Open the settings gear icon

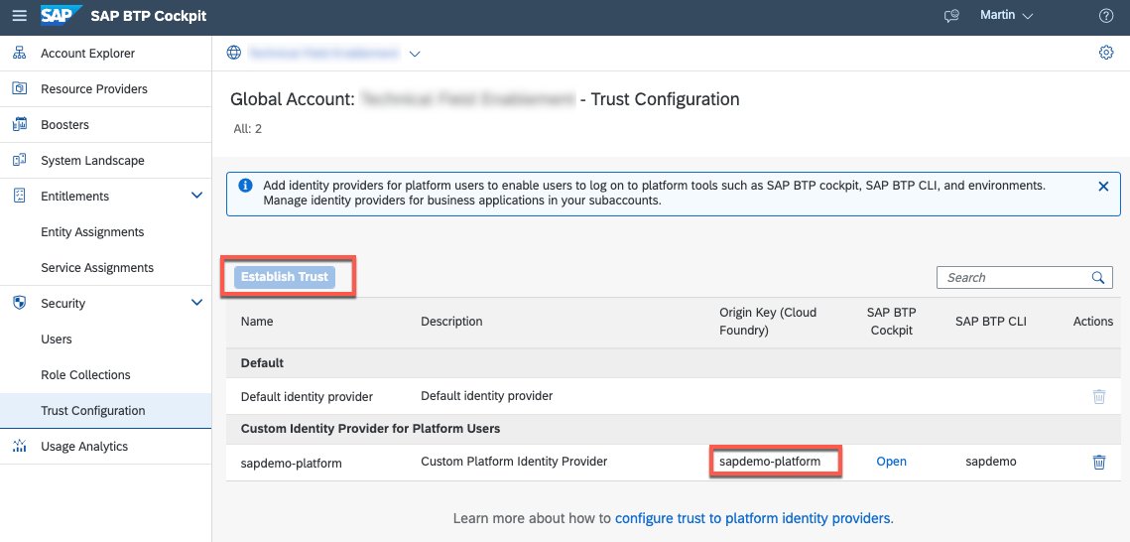(1106, 53)
